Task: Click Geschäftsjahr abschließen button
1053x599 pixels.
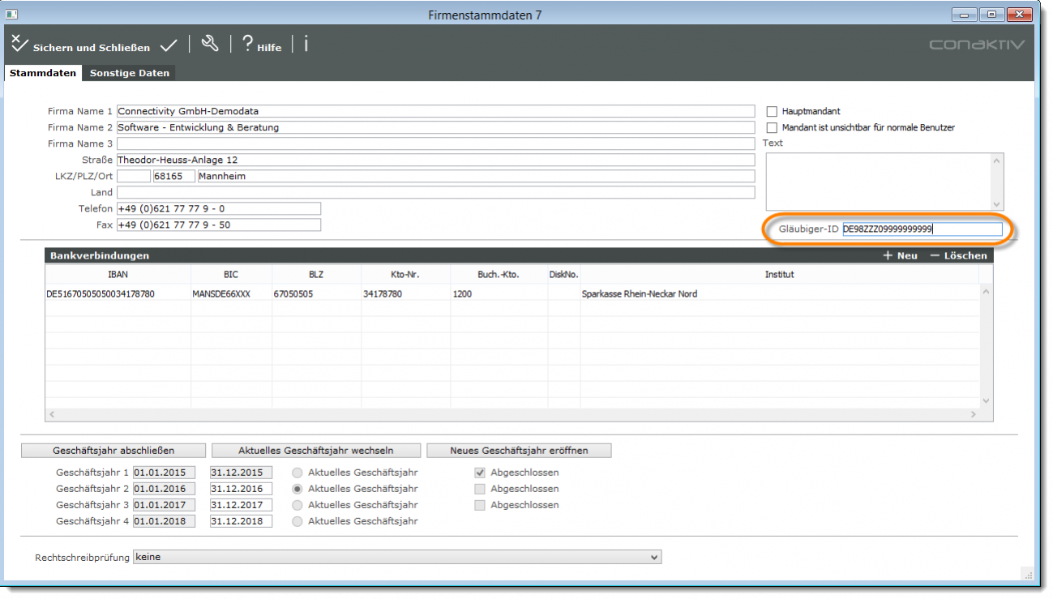Action: pyautogui.click(x=113, y=451)
